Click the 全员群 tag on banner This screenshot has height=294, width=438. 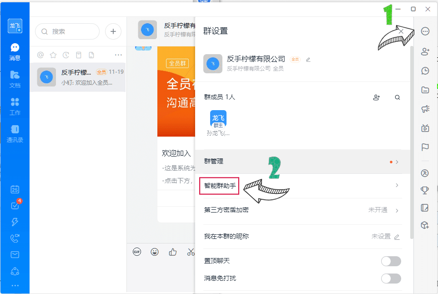(x=177, y=63)
